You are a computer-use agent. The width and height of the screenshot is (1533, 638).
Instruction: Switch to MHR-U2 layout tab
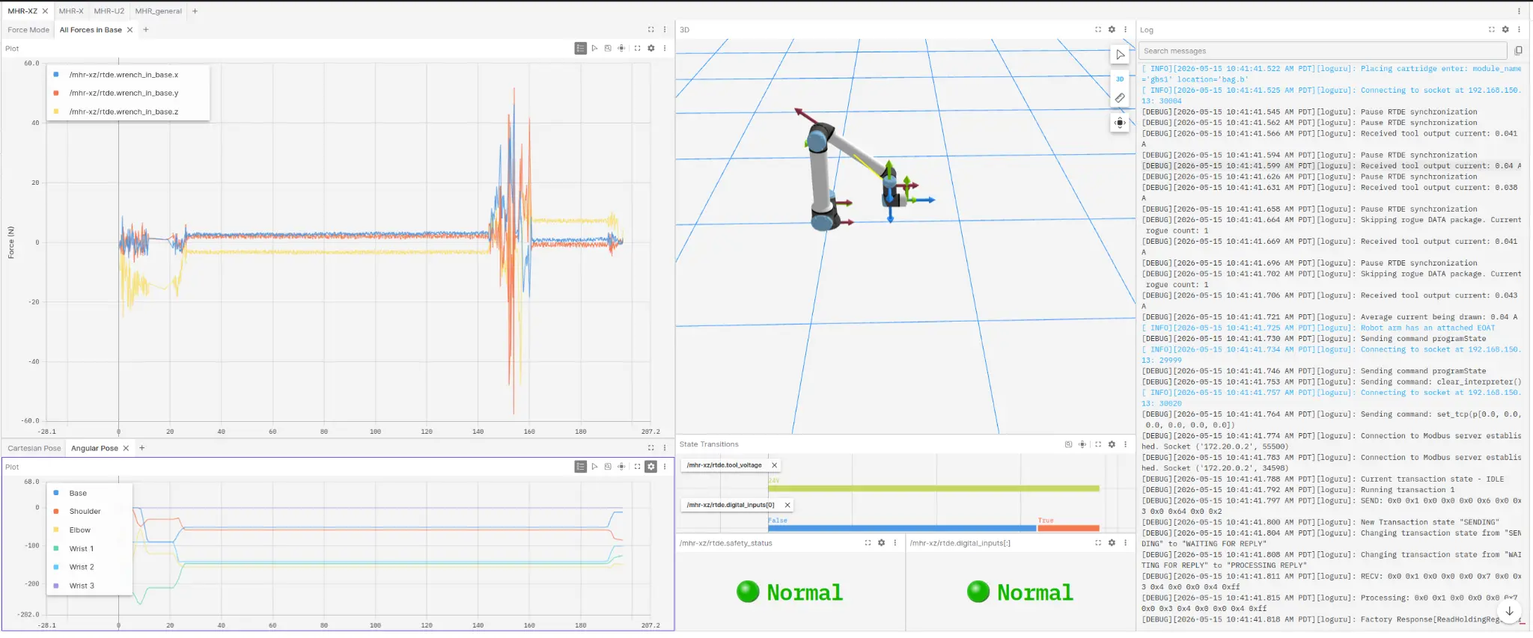109,11
